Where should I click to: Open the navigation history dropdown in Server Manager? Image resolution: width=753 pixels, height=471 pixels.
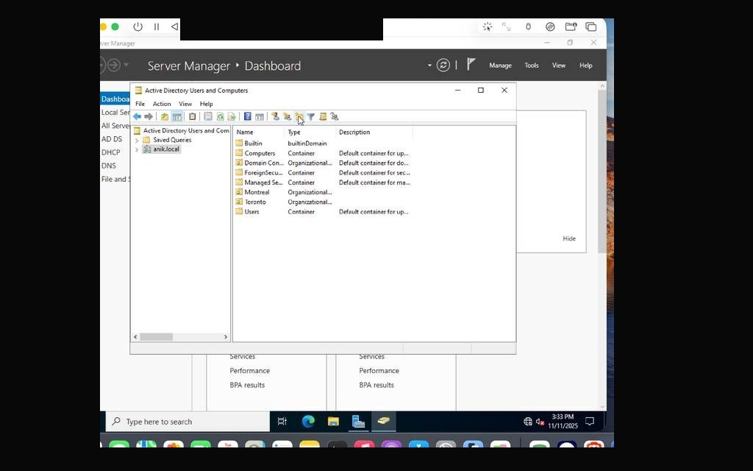(126, 65)
